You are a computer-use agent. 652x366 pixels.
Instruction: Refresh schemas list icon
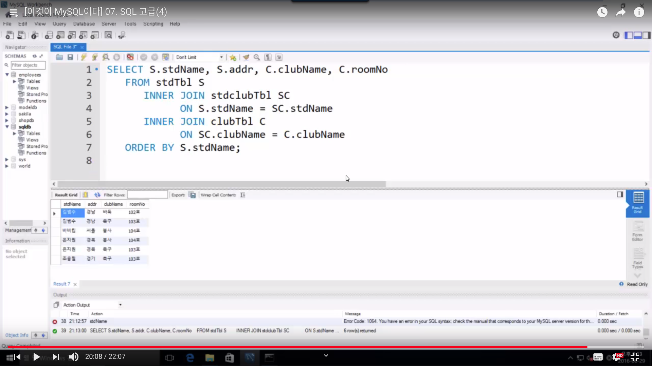point(35,56)
